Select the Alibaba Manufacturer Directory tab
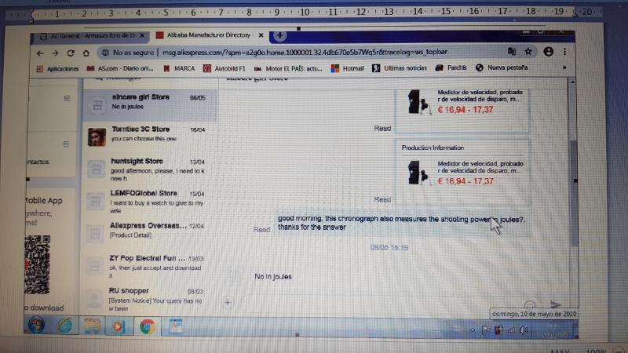 204,37
